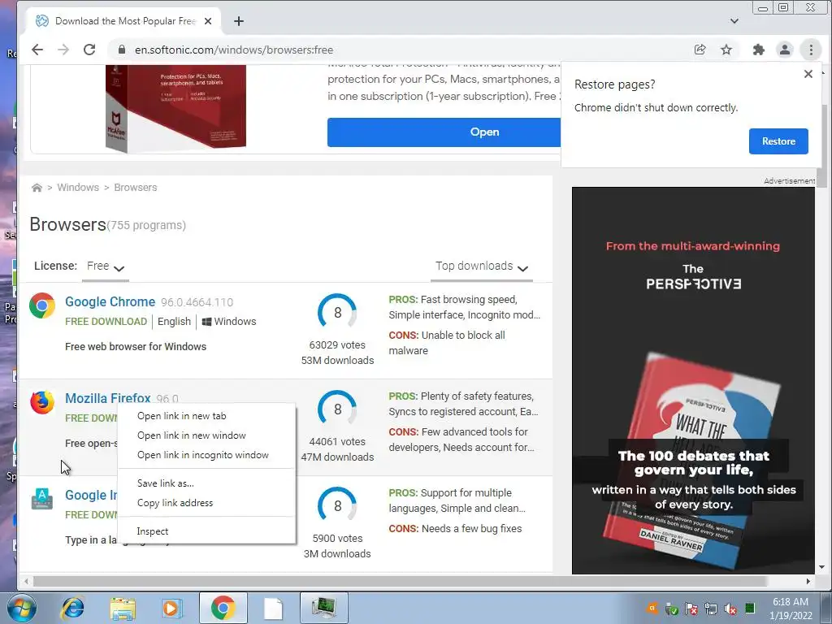Click The Perspective book advertisement

click(693, 380)
